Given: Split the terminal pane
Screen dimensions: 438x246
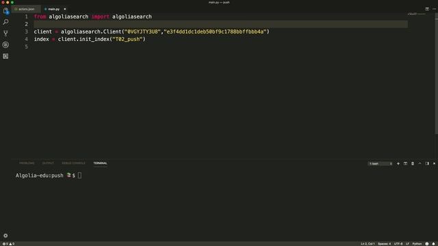Looking at the screenshot, I should (x=405, y=164).
